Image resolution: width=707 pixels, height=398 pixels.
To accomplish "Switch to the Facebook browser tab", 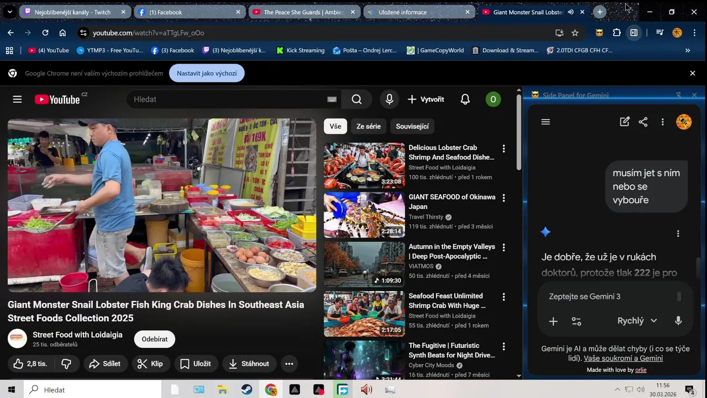I will pyautogui.click(x=189, y=12).
